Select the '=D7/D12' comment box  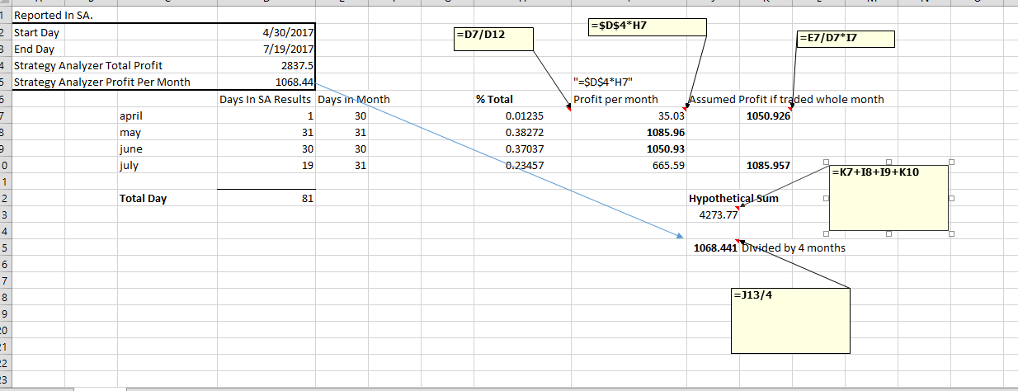(x=492, y=38)
